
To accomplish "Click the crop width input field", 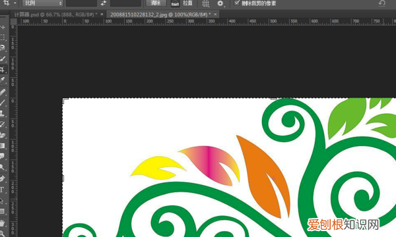I will (x=81, y=3).
